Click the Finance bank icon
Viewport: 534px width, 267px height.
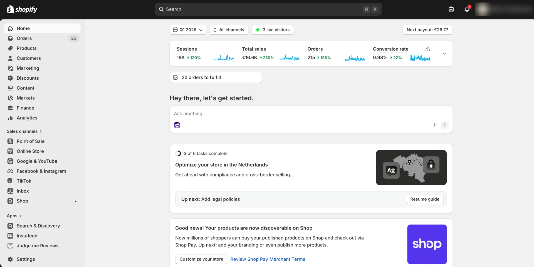click(10, 108)
